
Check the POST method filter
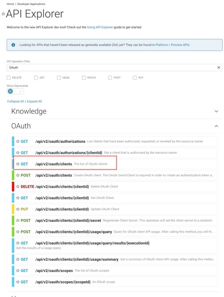click(x=110, y=78)
